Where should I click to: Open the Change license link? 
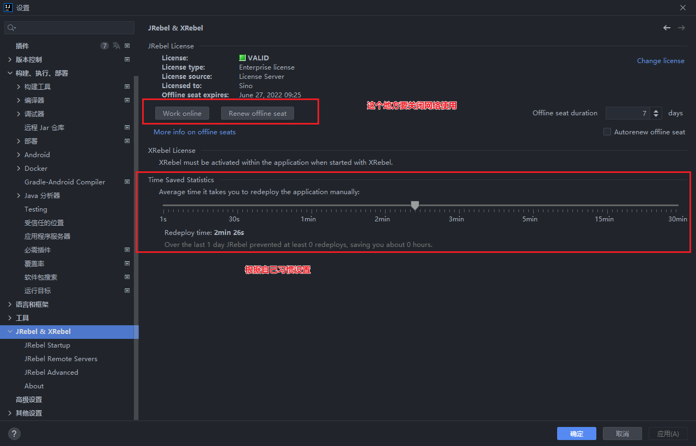[x=661, y=60]
